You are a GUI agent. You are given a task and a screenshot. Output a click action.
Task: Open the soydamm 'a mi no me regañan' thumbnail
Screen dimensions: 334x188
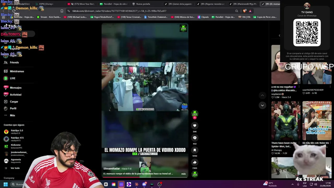point(286,64)
